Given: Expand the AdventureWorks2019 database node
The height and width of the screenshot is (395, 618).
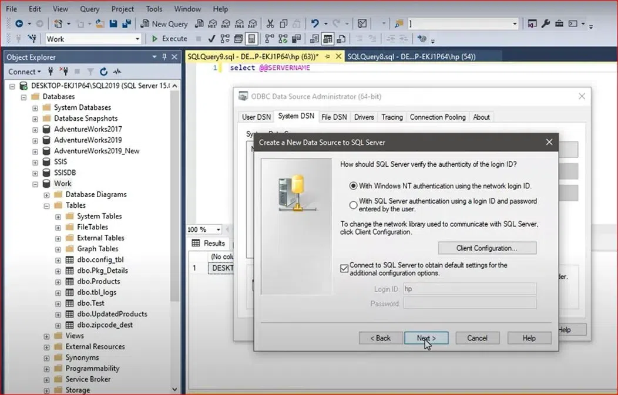Looking at the screenshot, I should pyautogui.click(x=35, y=140).
